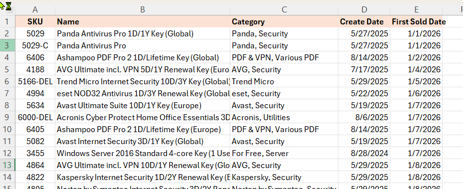Select column D header
The height and width of the screenshot is (189, 463).
coord(364,10)
